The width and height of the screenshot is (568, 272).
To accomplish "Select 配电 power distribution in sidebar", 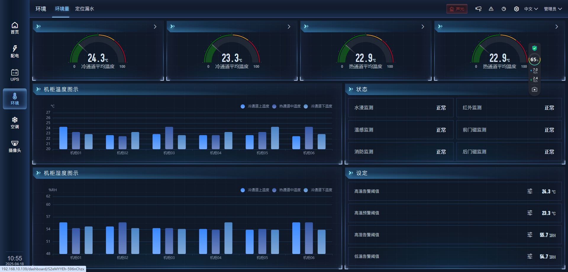I will [14, 51].
